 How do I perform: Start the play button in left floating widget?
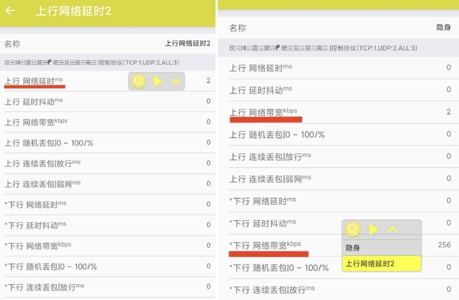click(x=158, y=81)
